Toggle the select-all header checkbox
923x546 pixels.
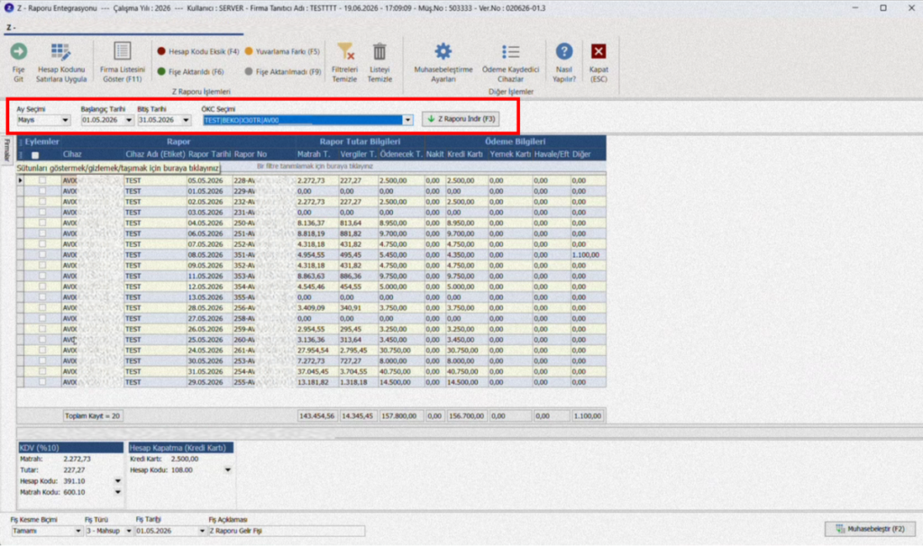tap(35, 155)
